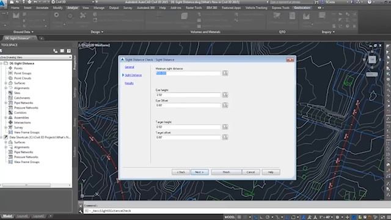The width and height of the screenshot is (391, 220).
Task: Click the command line customize wrench icon
Action: tap(81, 211)
